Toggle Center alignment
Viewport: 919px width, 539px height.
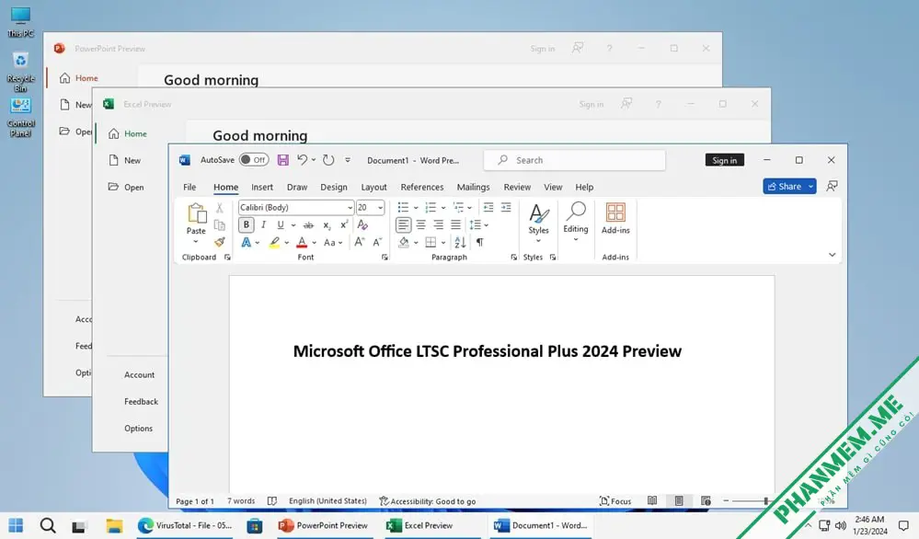pyautogui.click(x=420, y=225)
